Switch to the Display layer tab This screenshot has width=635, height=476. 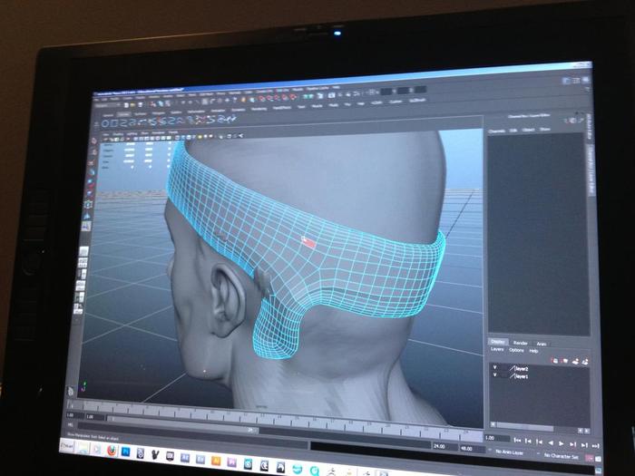coord(498,342)
